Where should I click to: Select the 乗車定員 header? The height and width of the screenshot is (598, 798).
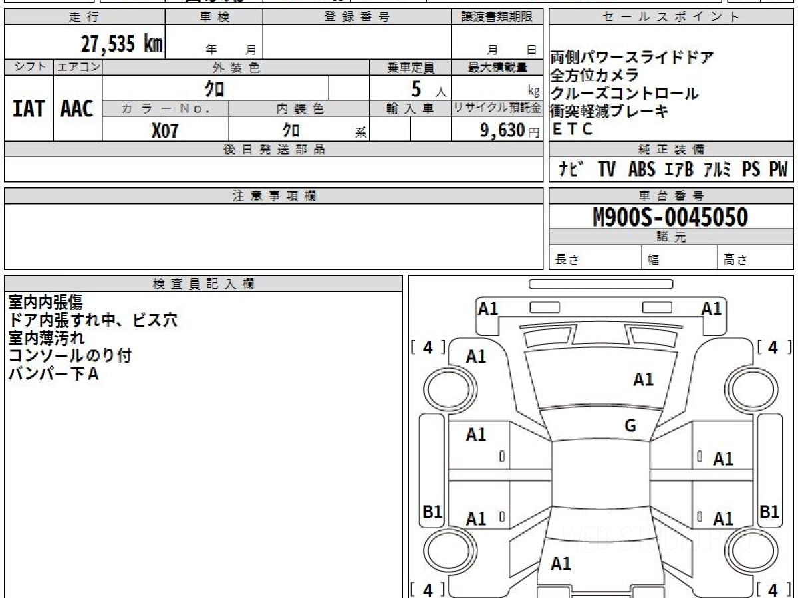[x=410, y=67]
